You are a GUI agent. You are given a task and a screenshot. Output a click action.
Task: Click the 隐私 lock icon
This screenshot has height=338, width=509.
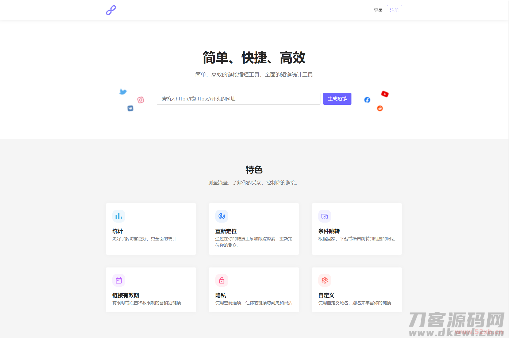(x=221, y=280)
